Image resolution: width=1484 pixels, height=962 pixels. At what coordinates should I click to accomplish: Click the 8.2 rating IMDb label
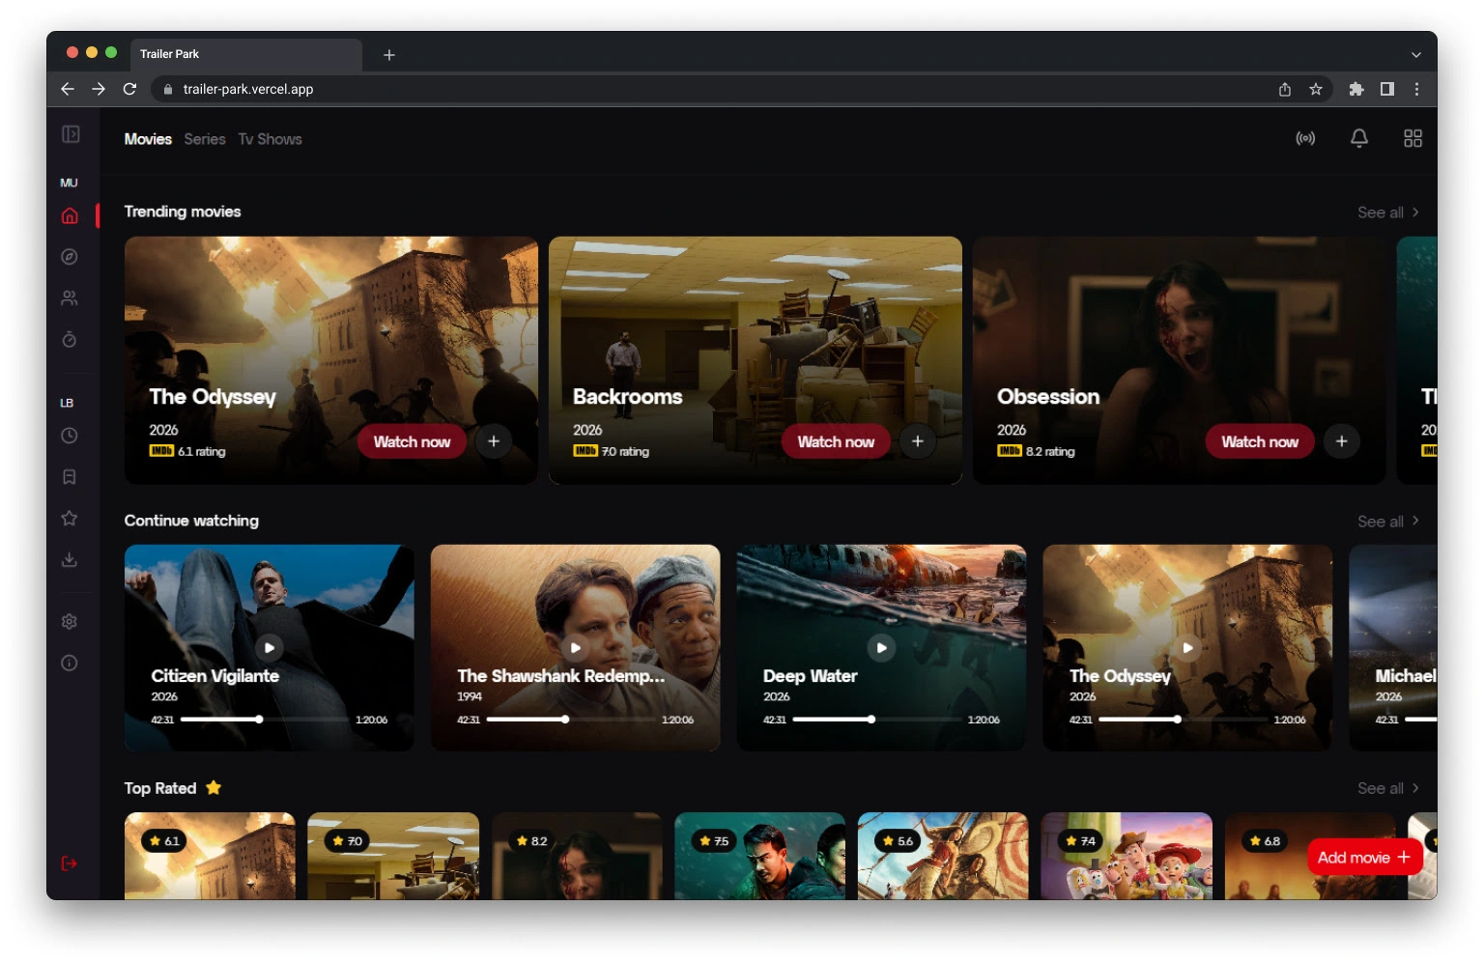1036,451
